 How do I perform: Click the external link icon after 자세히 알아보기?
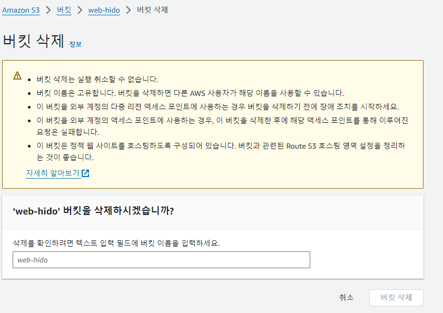(x=85, y=173)
